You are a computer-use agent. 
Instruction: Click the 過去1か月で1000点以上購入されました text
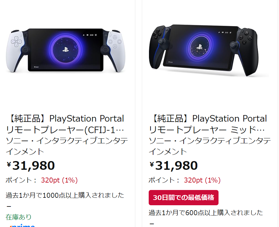click(x=65, y=195)
